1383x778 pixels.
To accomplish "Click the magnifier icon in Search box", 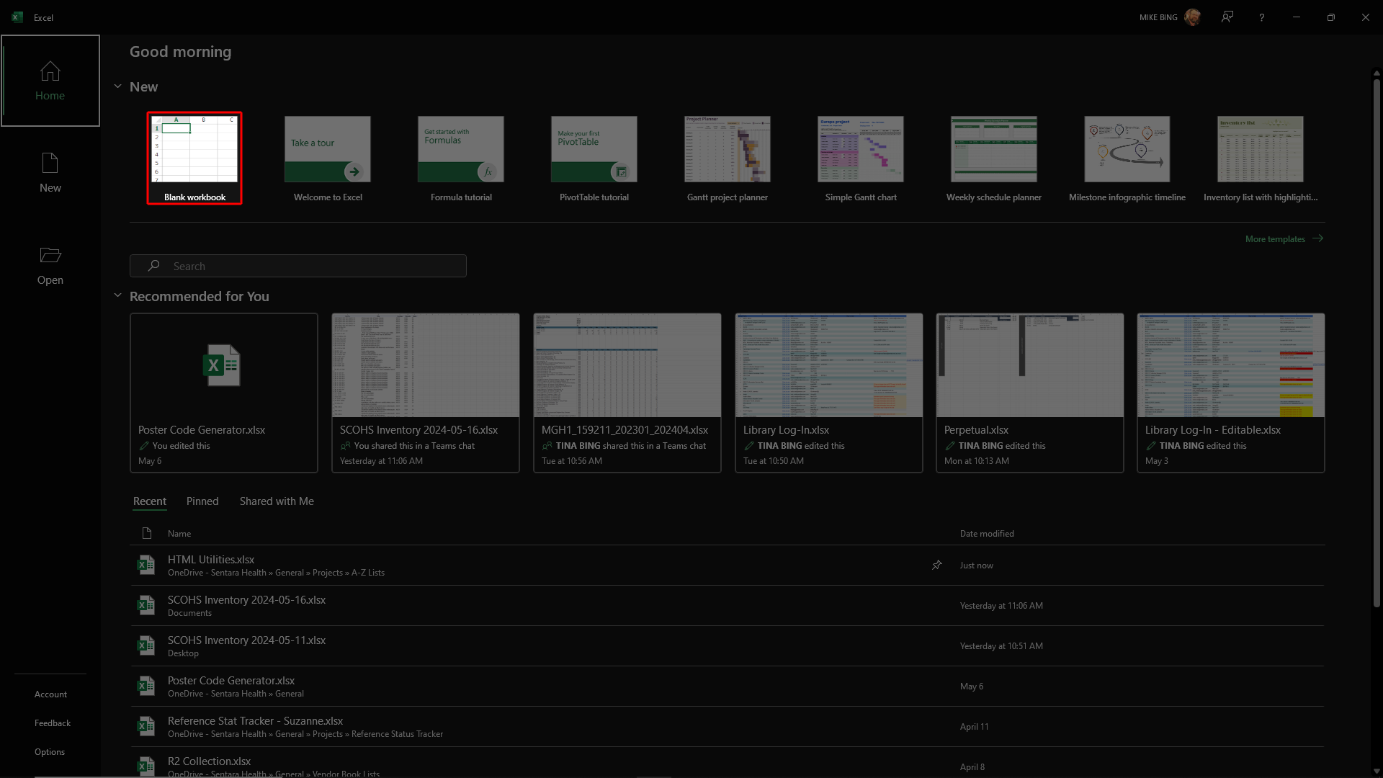I will [x=153, y=266].
